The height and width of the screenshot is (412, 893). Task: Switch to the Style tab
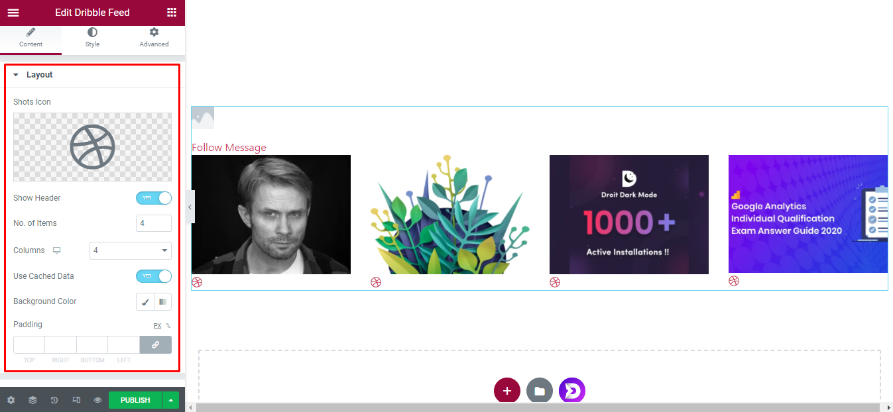(92, 38)
